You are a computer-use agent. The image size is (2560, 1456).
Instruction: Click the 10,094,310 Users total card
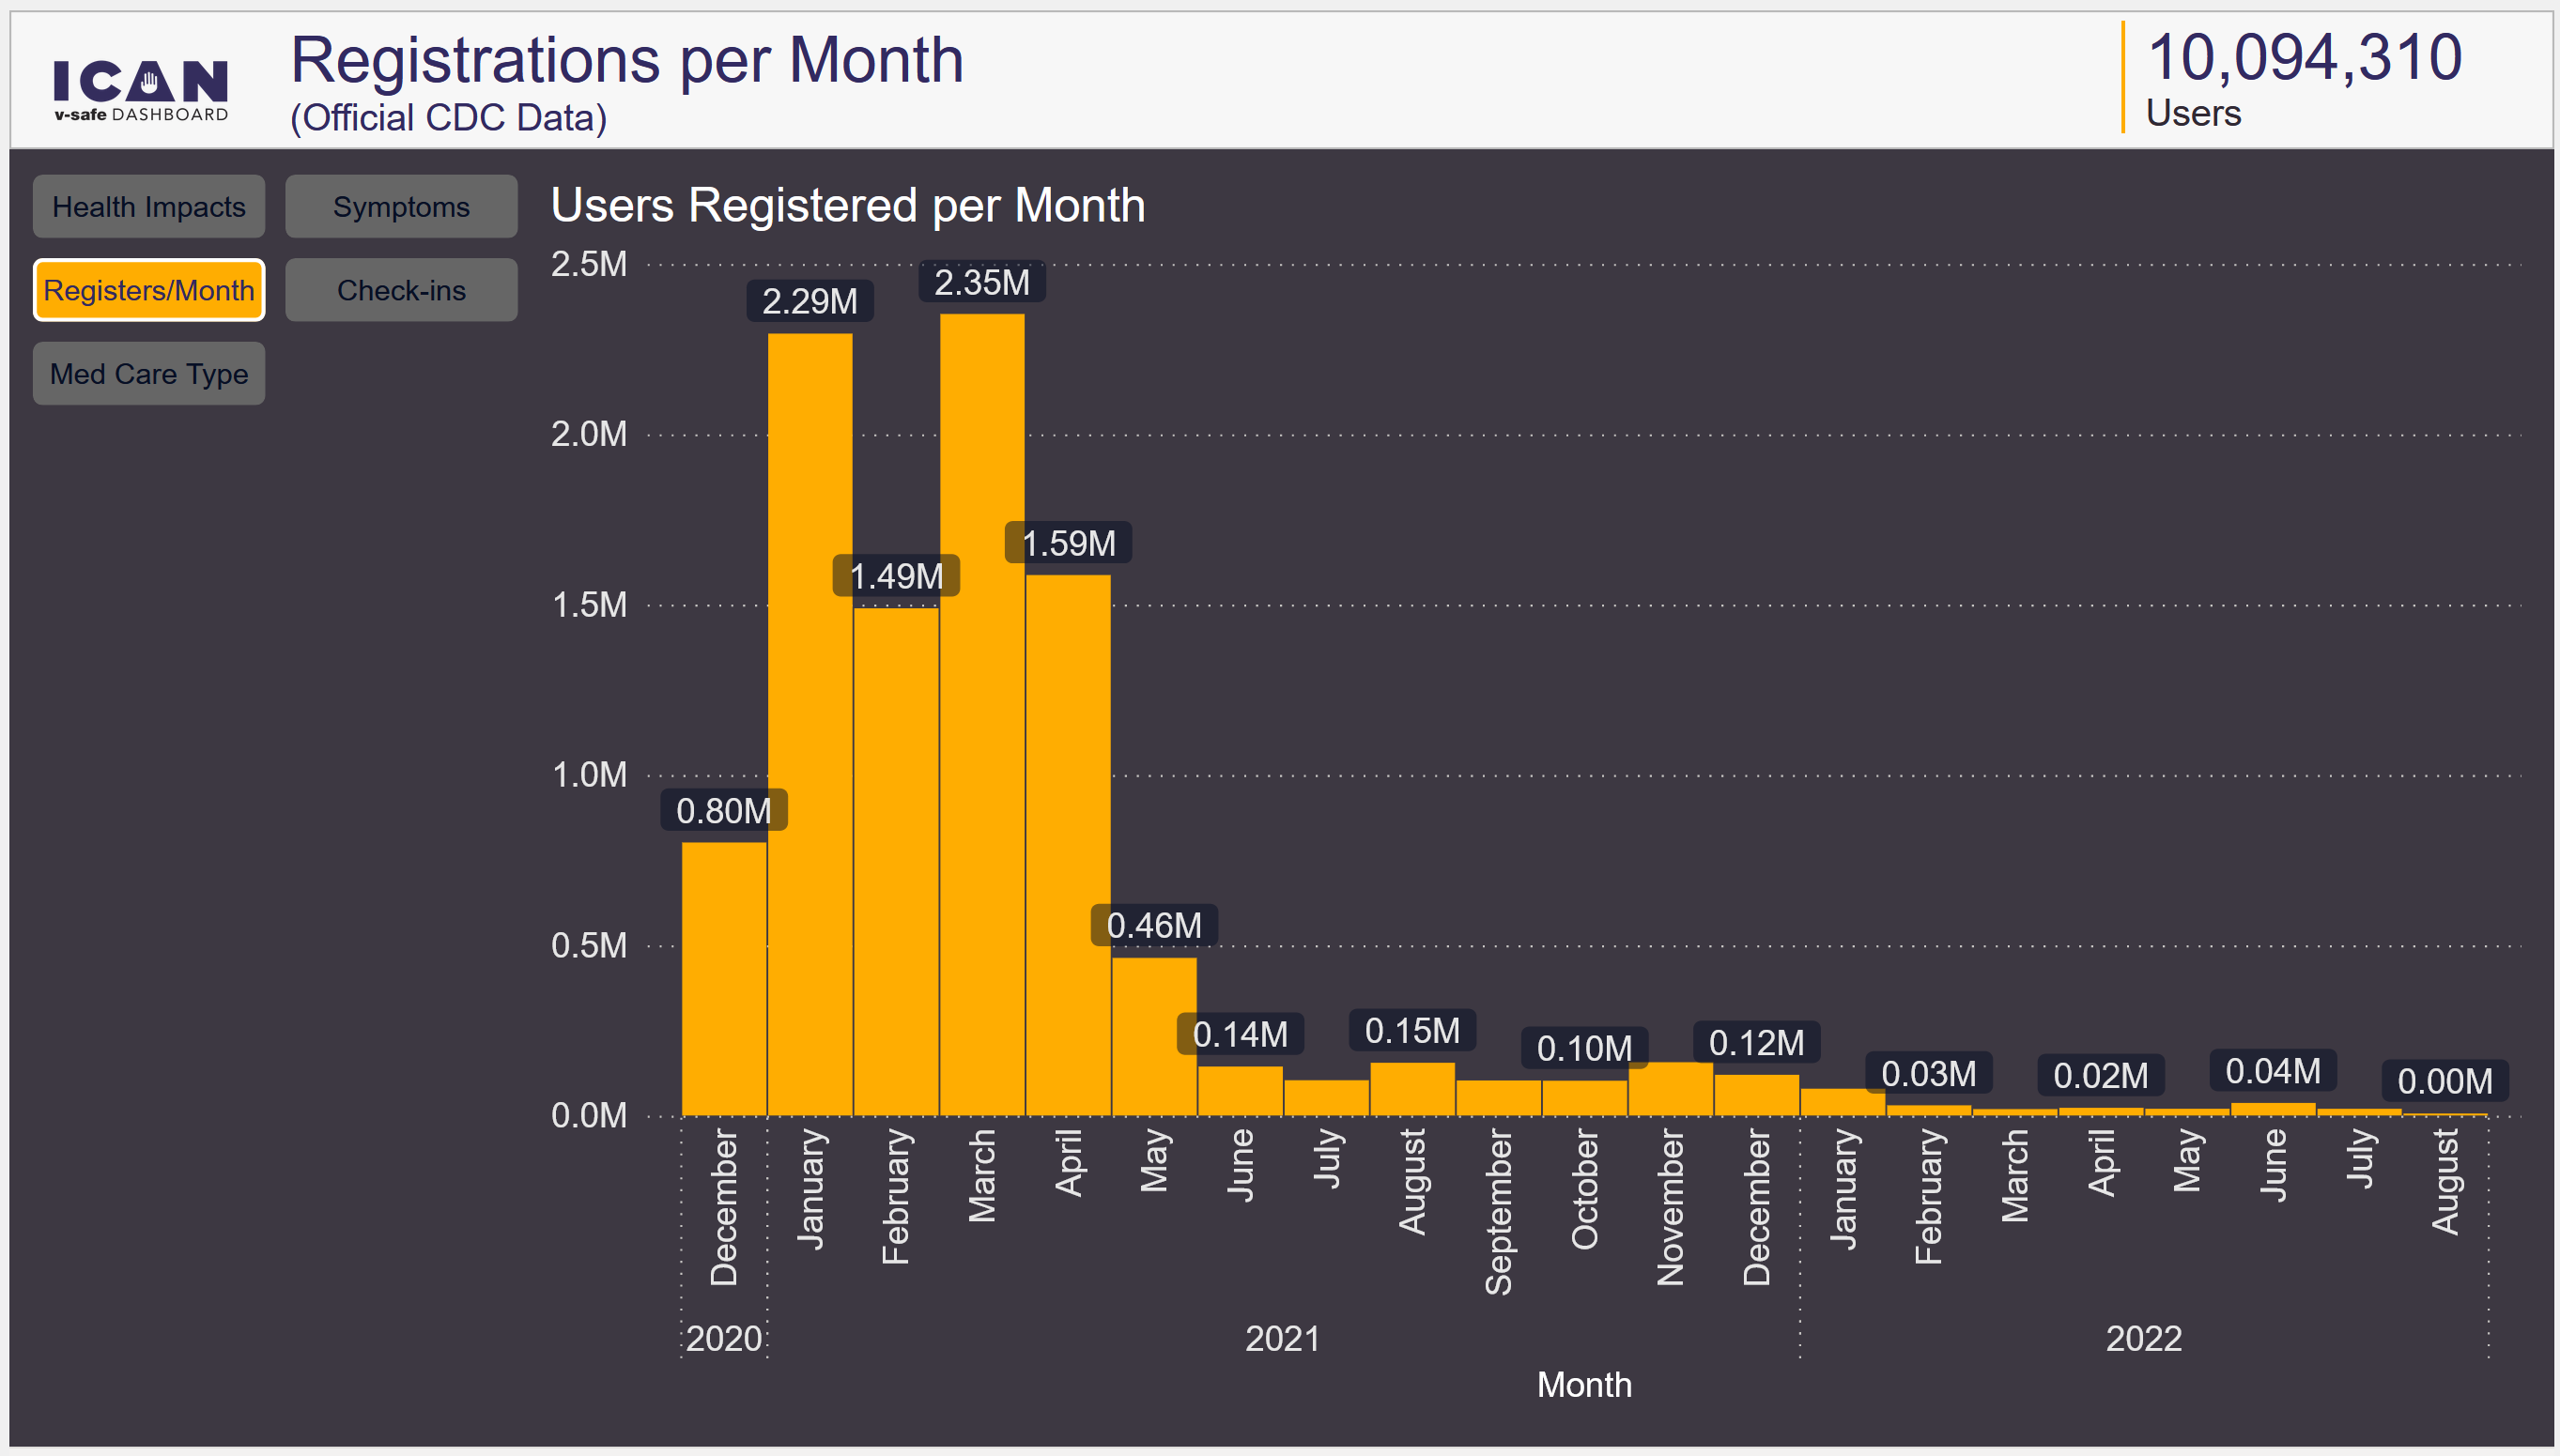click(2301, 78)
